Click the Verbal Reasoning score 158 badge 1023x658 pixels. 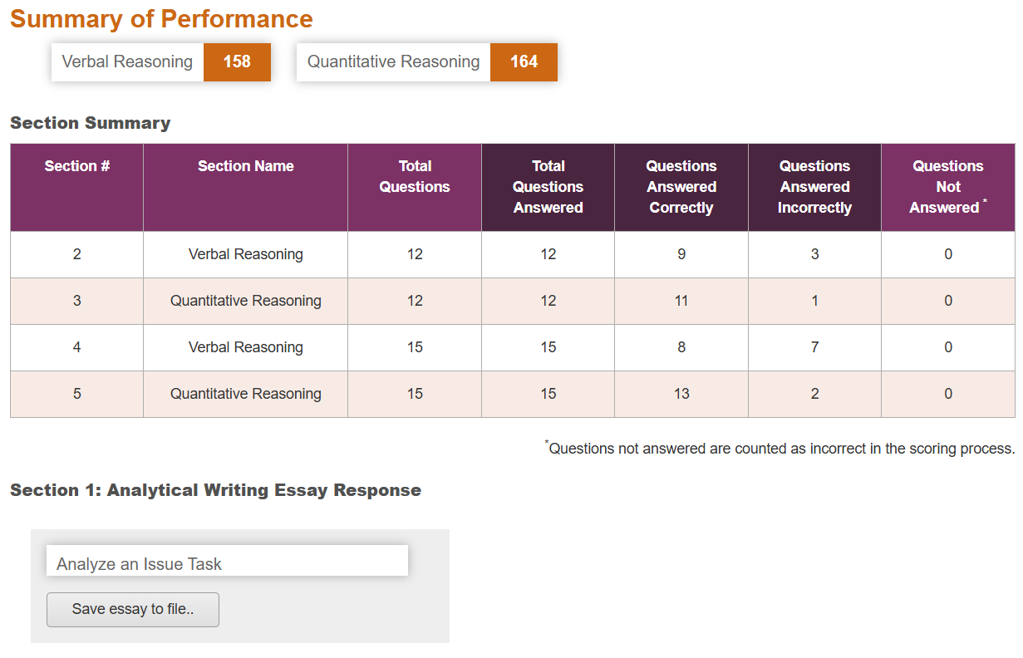coord(237,62)
